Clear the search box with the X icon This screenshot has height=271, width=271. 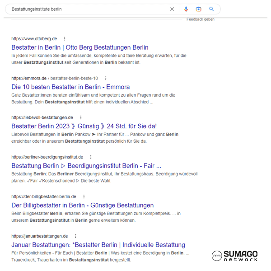click(172, 9)
